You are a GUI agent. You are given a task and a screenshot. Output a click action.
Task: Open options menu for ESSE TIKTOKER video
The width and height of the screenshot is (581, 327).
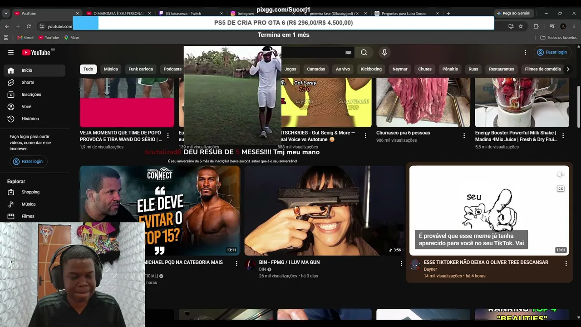coord(566,263)
